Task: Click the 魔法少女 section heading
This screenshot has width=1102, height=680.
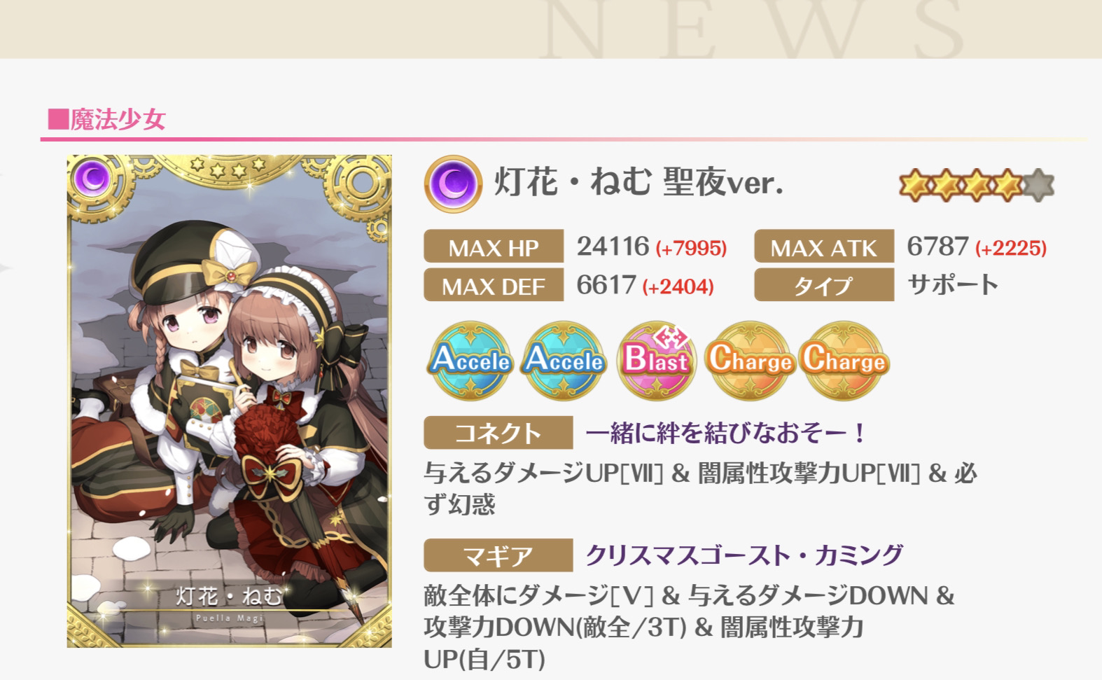Action: pos(106,119)
